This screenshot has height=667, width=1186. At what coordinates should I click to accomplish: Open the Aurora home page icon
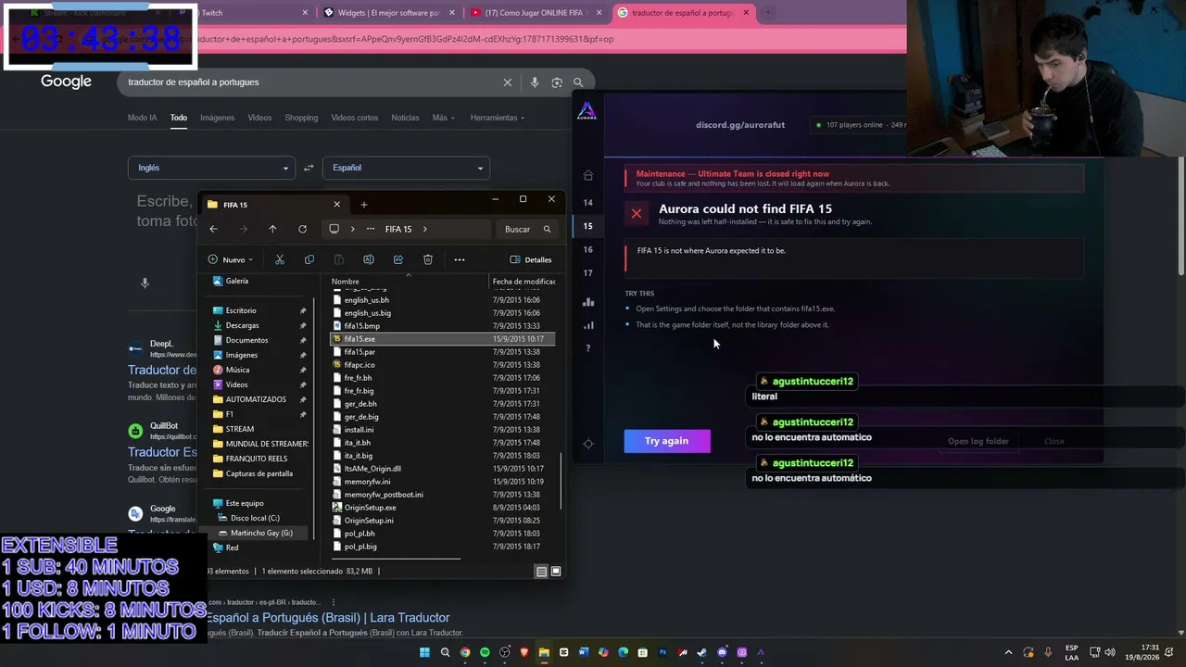(587, 175)
